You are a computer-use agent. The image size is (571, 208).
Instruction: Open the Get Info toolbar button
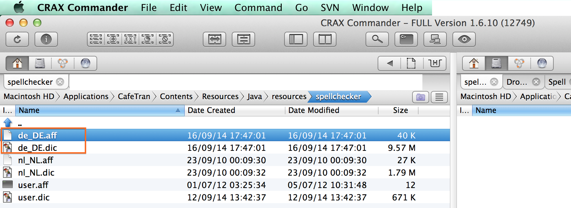46,39
